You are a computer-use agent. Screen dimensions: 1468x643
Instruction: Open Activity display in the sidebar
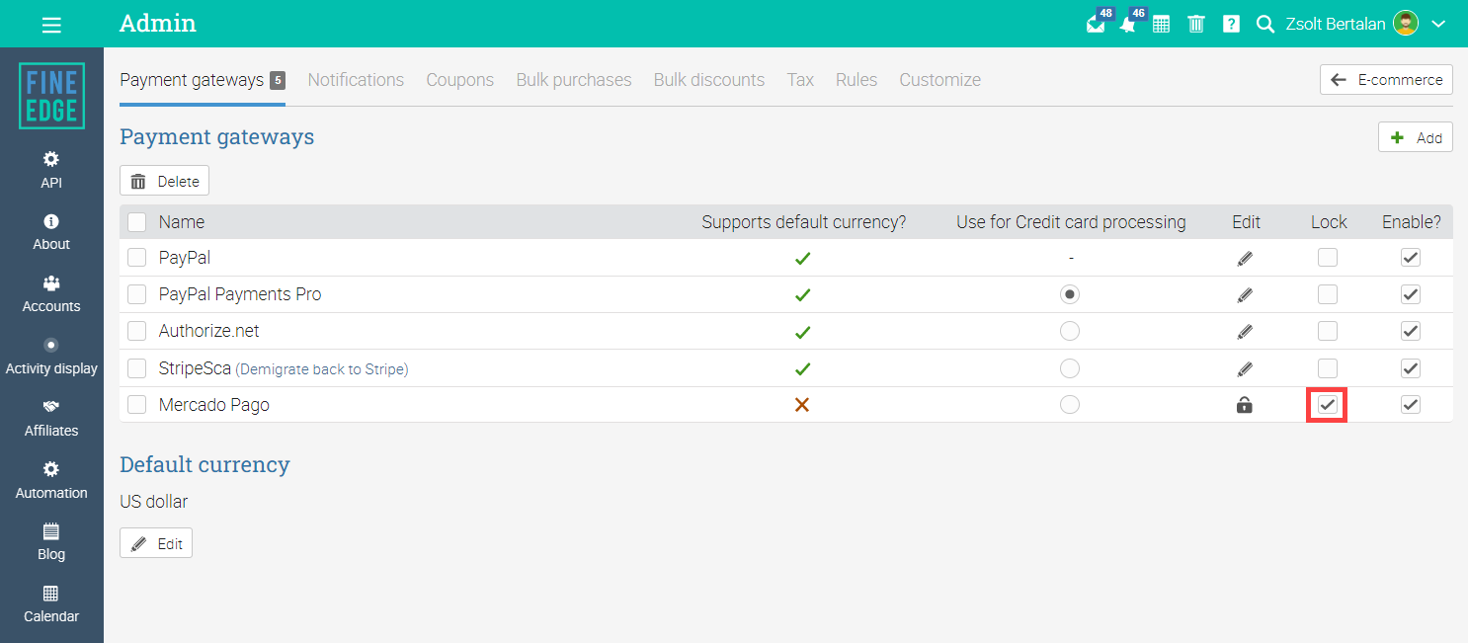(x=51, y=357)
